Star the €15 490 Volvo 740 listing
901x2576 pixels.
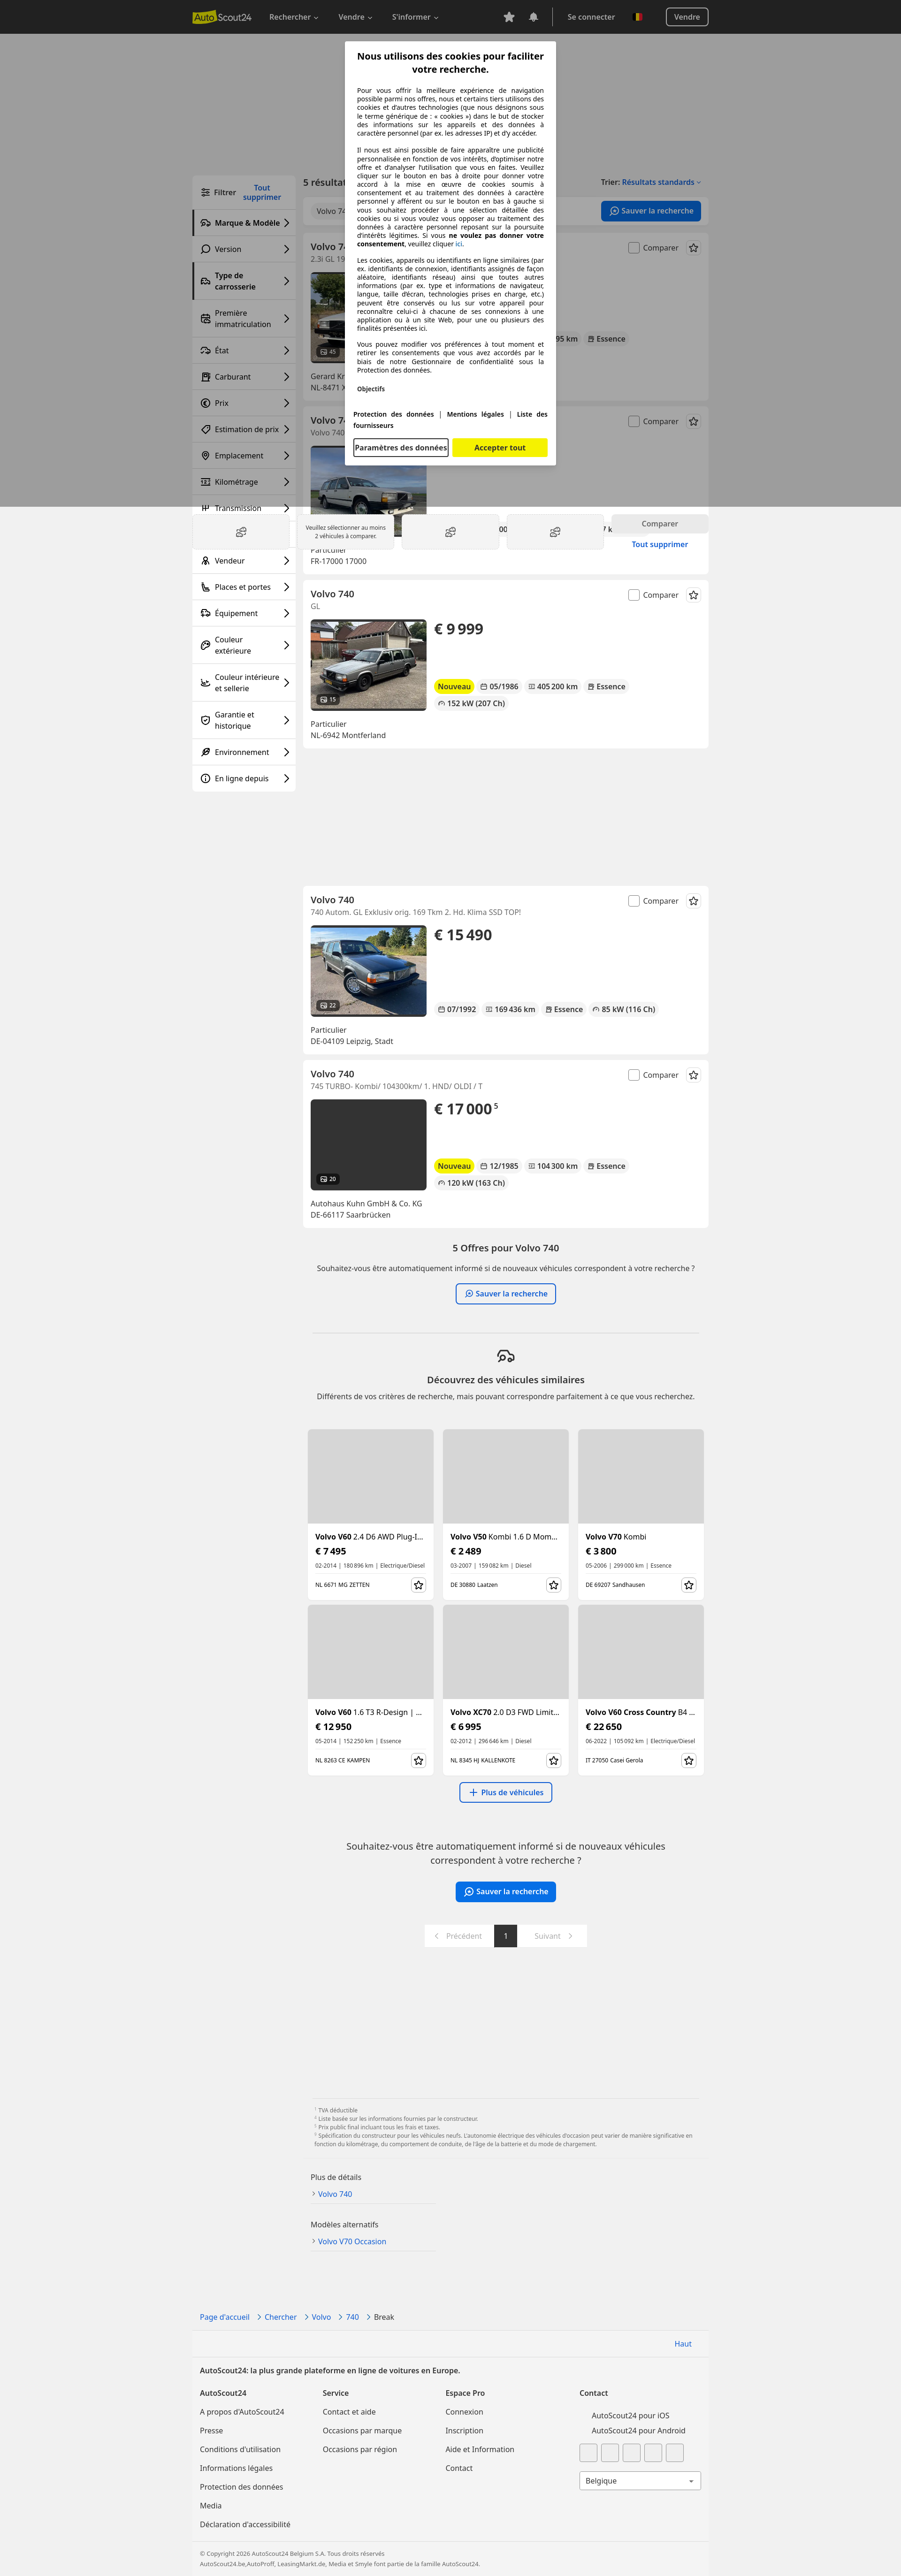pyautogui.click(x=694, y=901)
